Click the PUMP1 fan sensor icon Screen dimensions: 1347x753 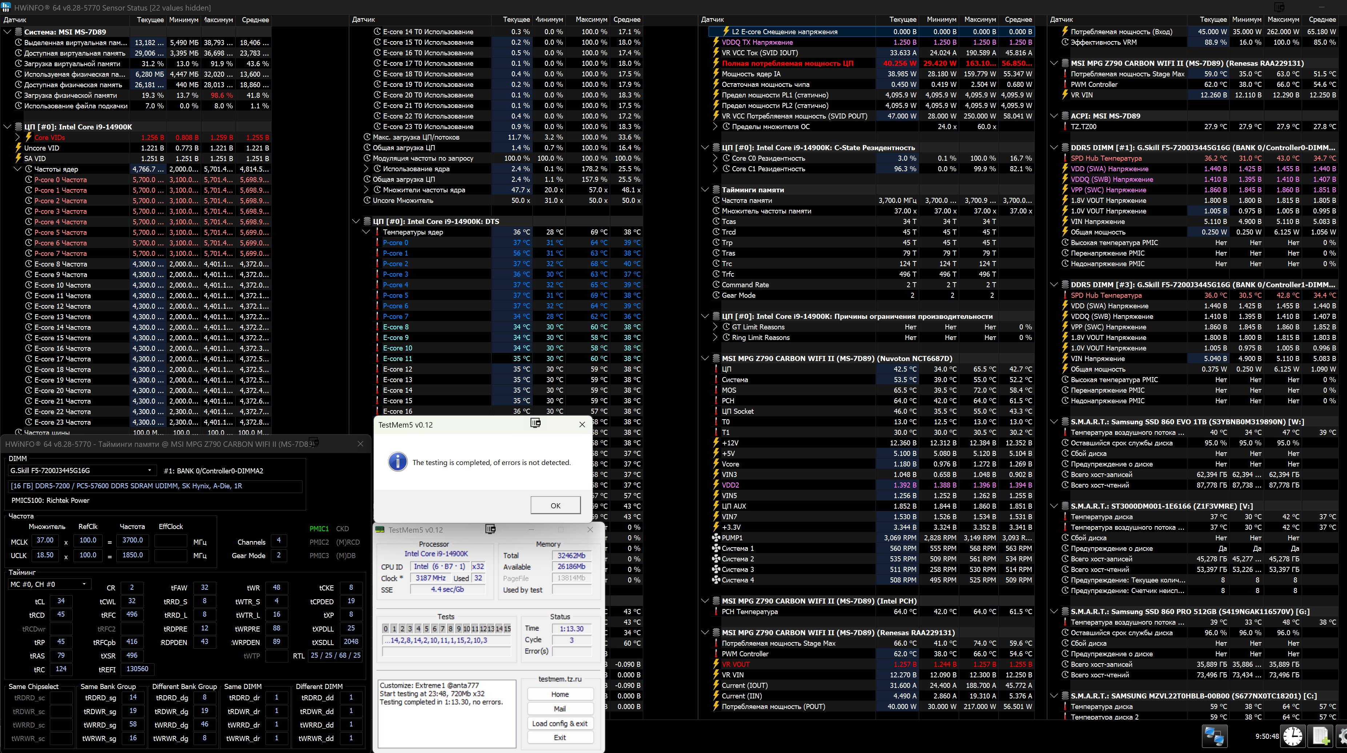(x=716, y=537)
